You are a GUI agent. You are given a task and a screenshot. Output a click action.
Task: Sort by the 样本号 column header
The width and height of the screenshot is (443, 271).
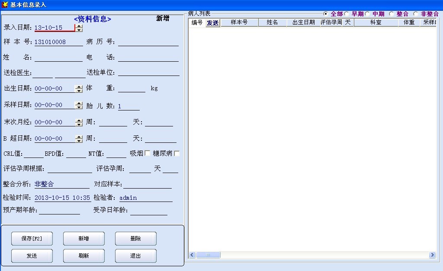point(239,22)
